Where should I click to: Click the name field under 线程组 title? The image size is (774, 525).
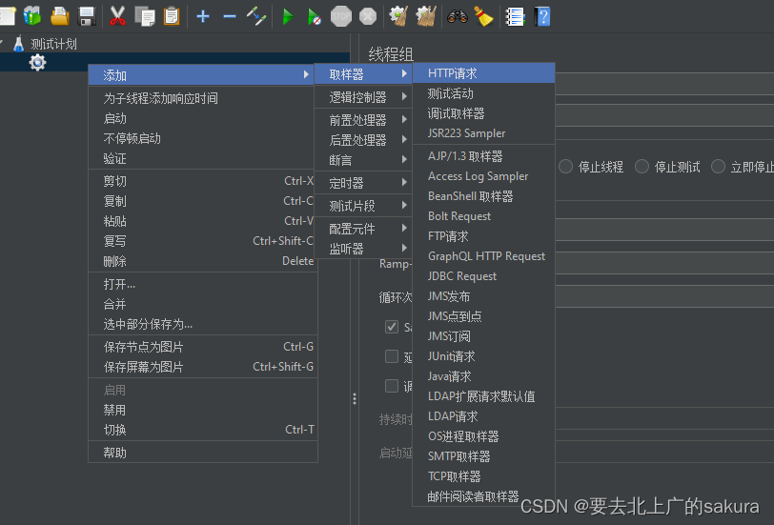pos(664,84)
